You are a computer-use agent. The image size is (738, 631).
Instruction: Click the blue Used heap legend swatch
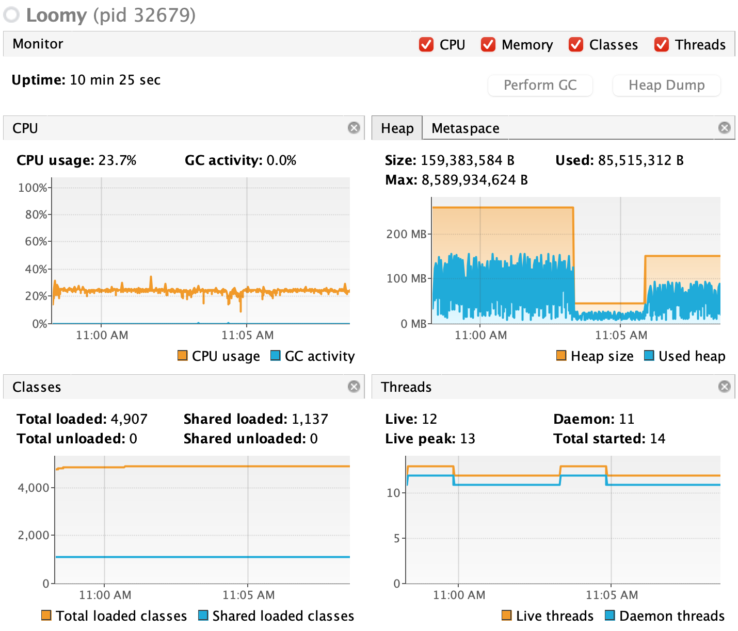click(x=649, y=356)
